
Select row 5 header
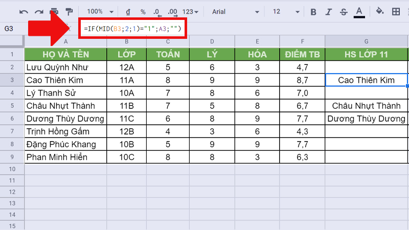click(x=12, y=106)
